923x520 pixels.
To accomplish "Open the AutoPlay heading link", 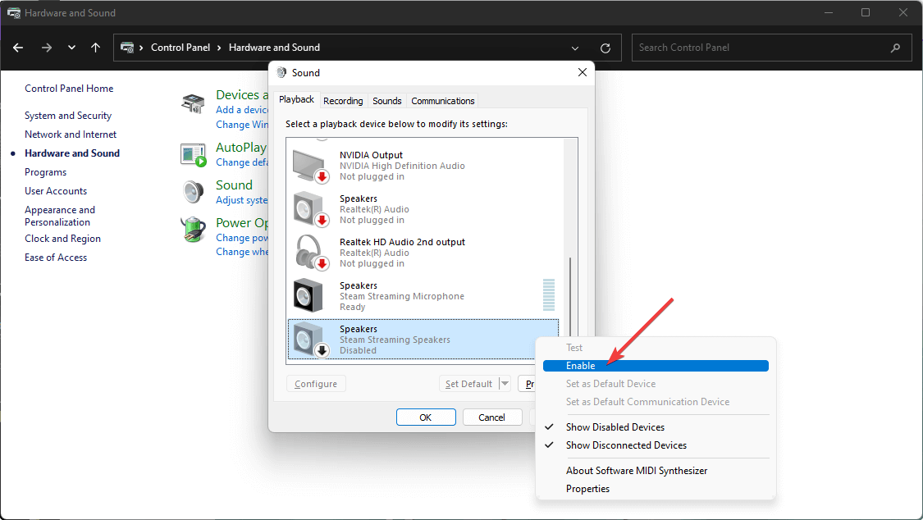I will (x=241, y=147).
